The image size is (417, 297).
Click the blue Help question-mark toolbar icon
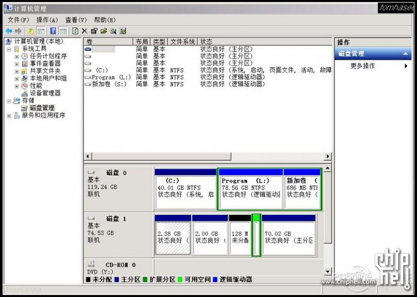click(x=53, y=31)
